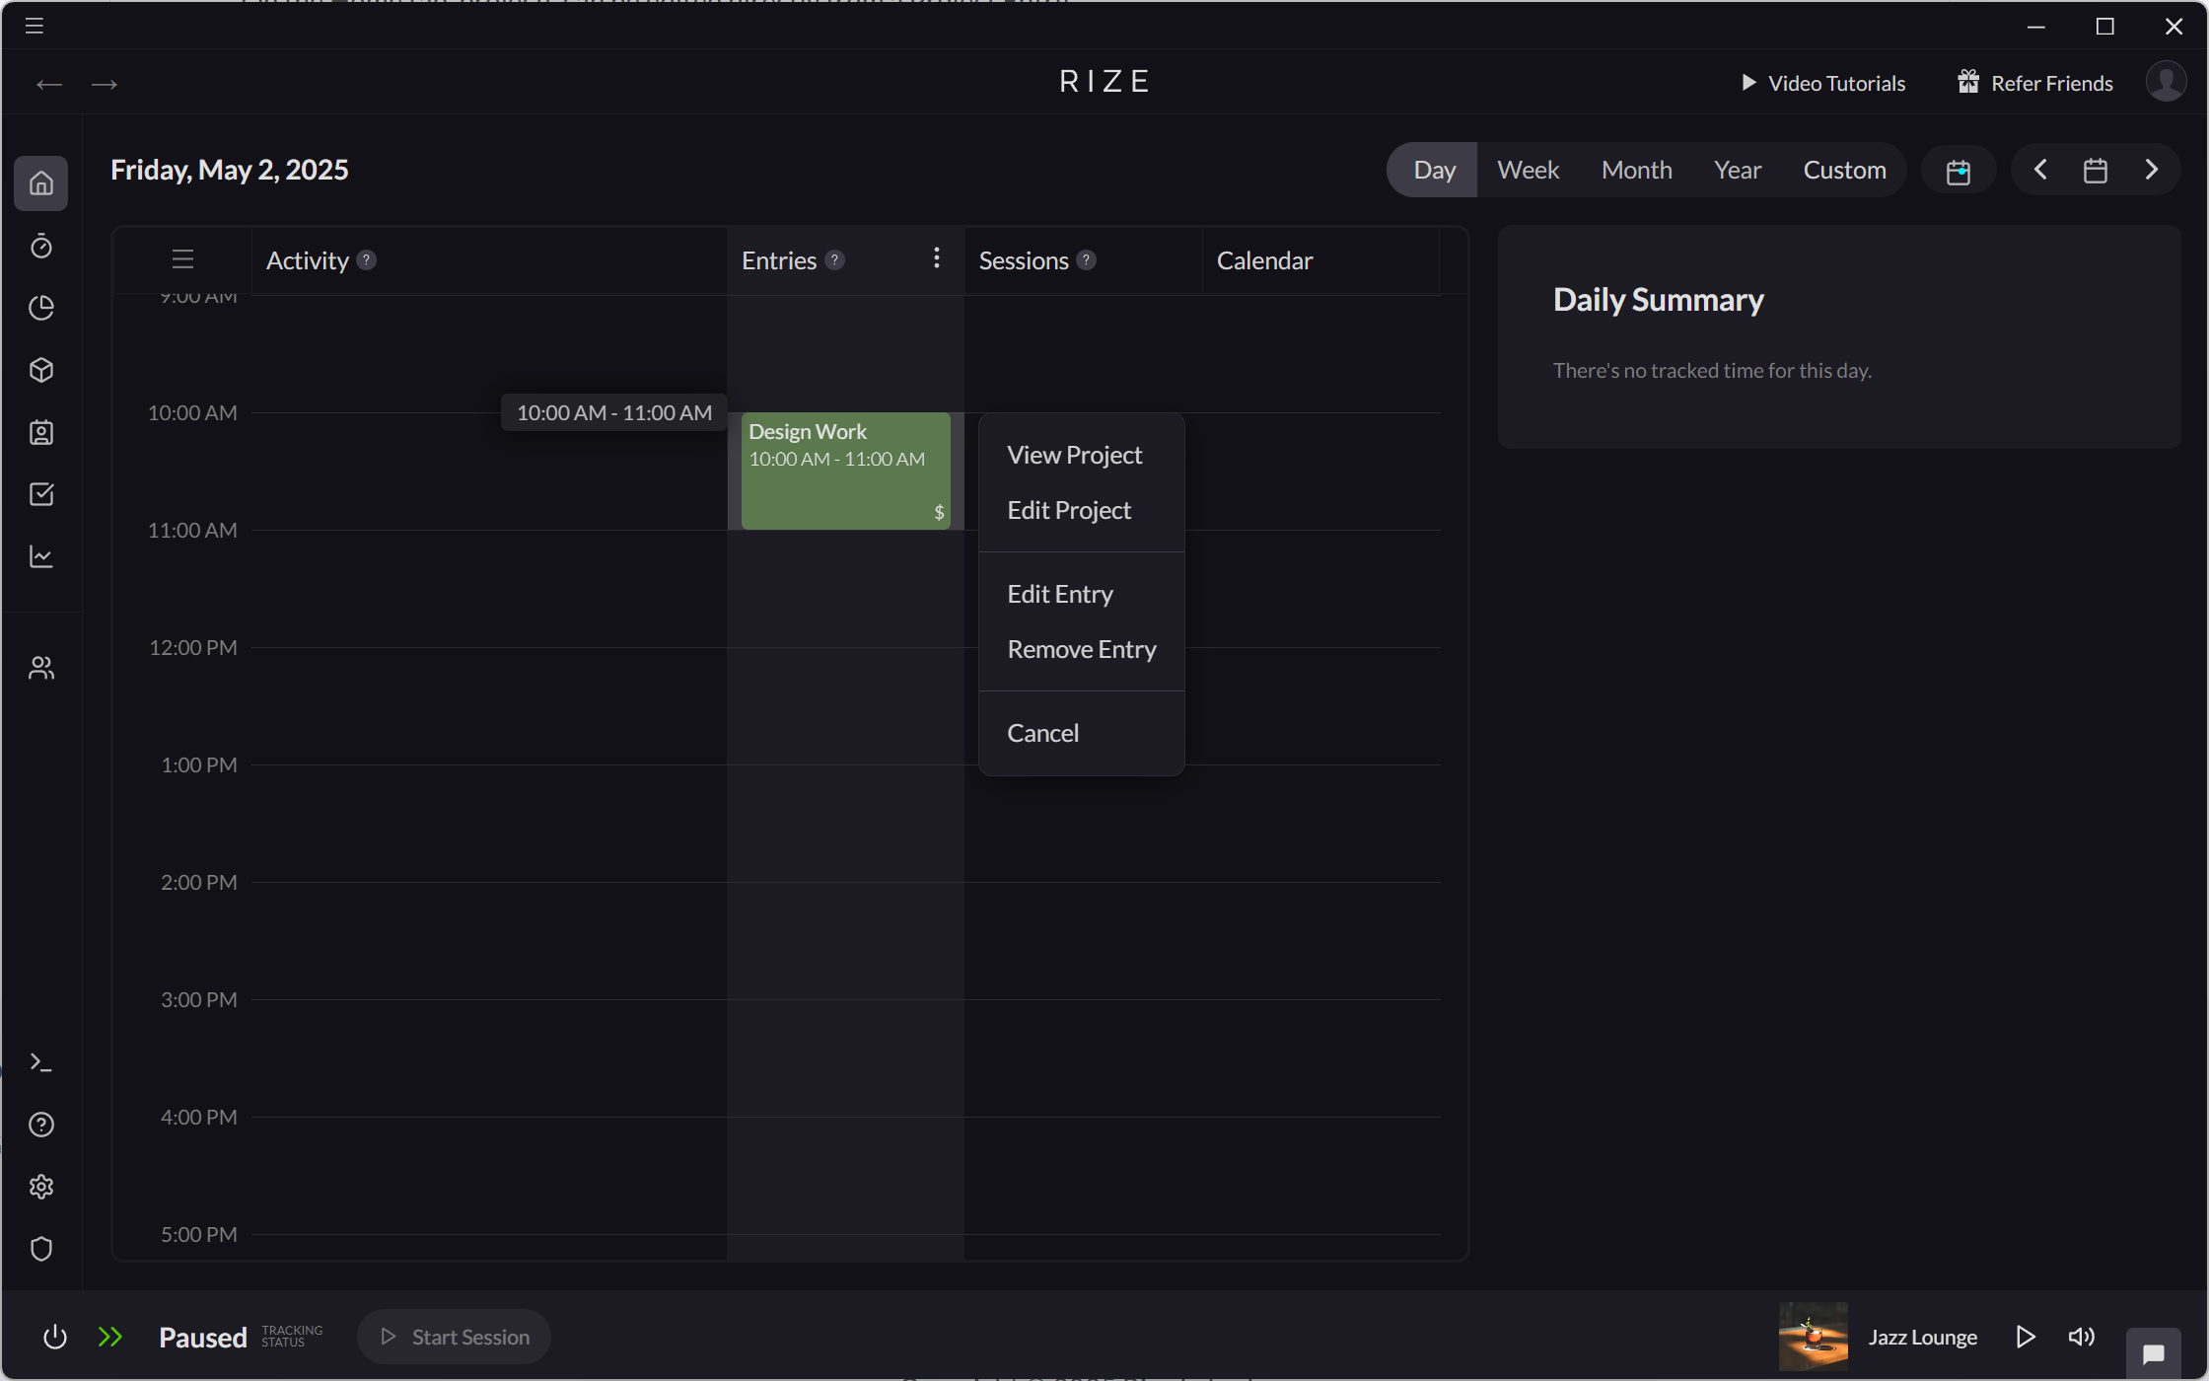Click the Start Session button

(454, 1337)
